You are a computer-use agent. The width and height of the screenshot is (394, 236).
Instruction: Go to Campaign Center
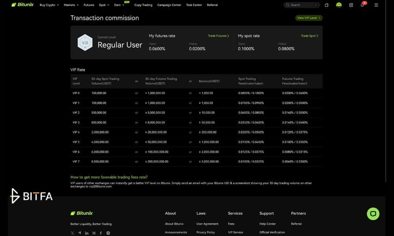169,5
